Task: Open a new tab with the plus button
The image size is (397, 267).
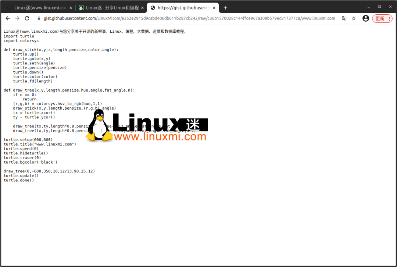Action: tap(225, 7)
